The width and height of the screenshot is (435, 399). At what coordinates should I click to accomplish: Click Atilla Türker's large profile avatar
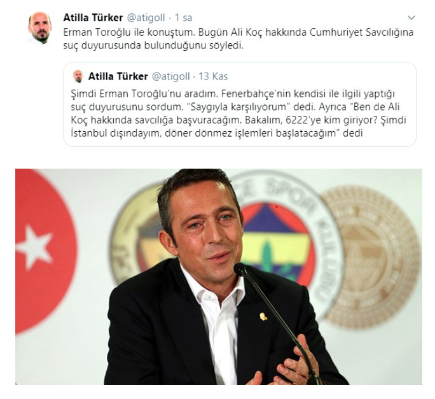[40, 28]
